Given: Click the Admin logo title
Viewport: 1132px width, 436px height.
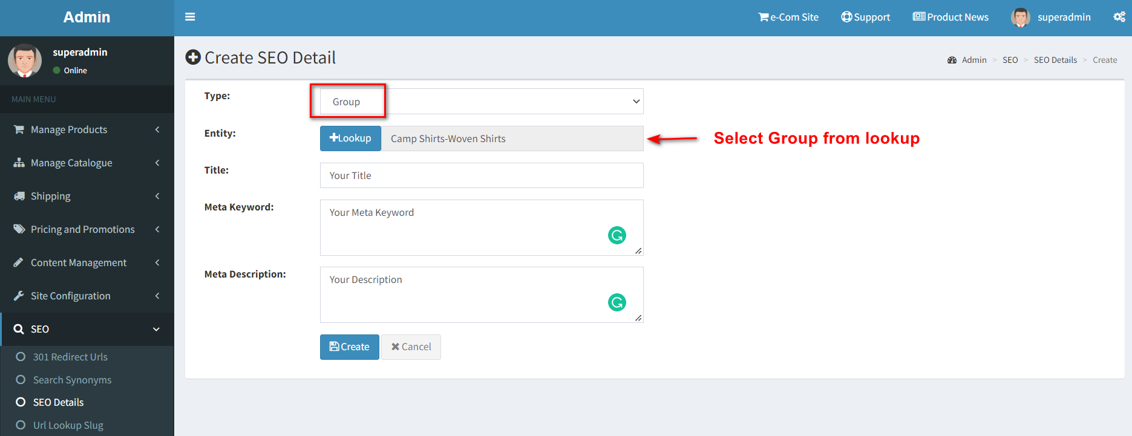Looking at the screenshot, I should click(x=87, y=17).
